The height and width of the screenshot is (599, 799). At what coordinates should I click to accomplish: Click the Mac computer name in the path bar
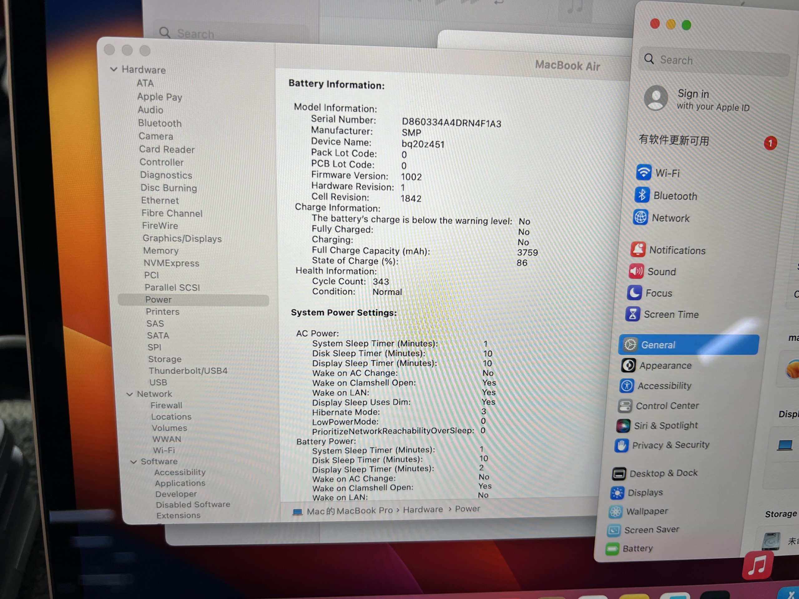pyautogui.click(x=350, y=511)
